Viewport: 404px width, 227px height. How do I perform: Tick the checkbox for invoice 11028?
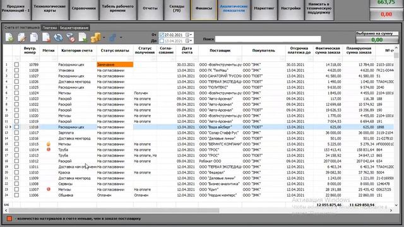coord(16,70)
